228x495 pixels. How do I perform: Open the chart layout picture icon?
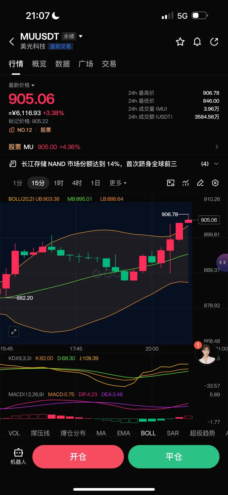pos(171,183)
